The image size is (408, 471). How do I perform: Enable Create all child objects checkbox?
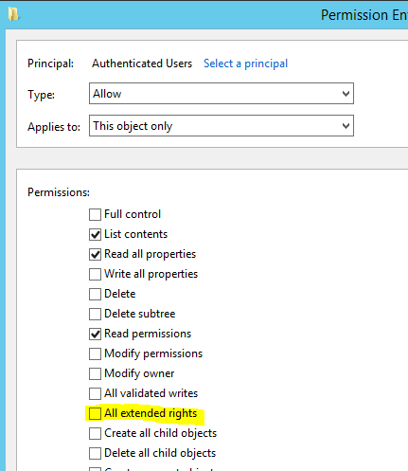(95, 433)
